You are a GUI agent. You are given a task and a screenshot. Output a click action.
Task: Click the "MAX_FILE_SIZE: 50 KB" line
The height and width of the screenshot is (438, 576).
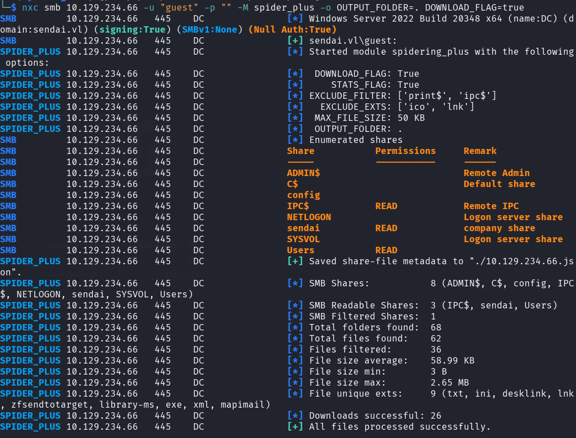(370, 118)
